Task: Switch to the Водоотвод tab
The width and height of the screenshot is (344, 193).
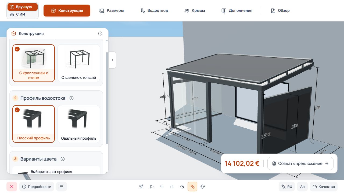Action: tap(154, 10)
